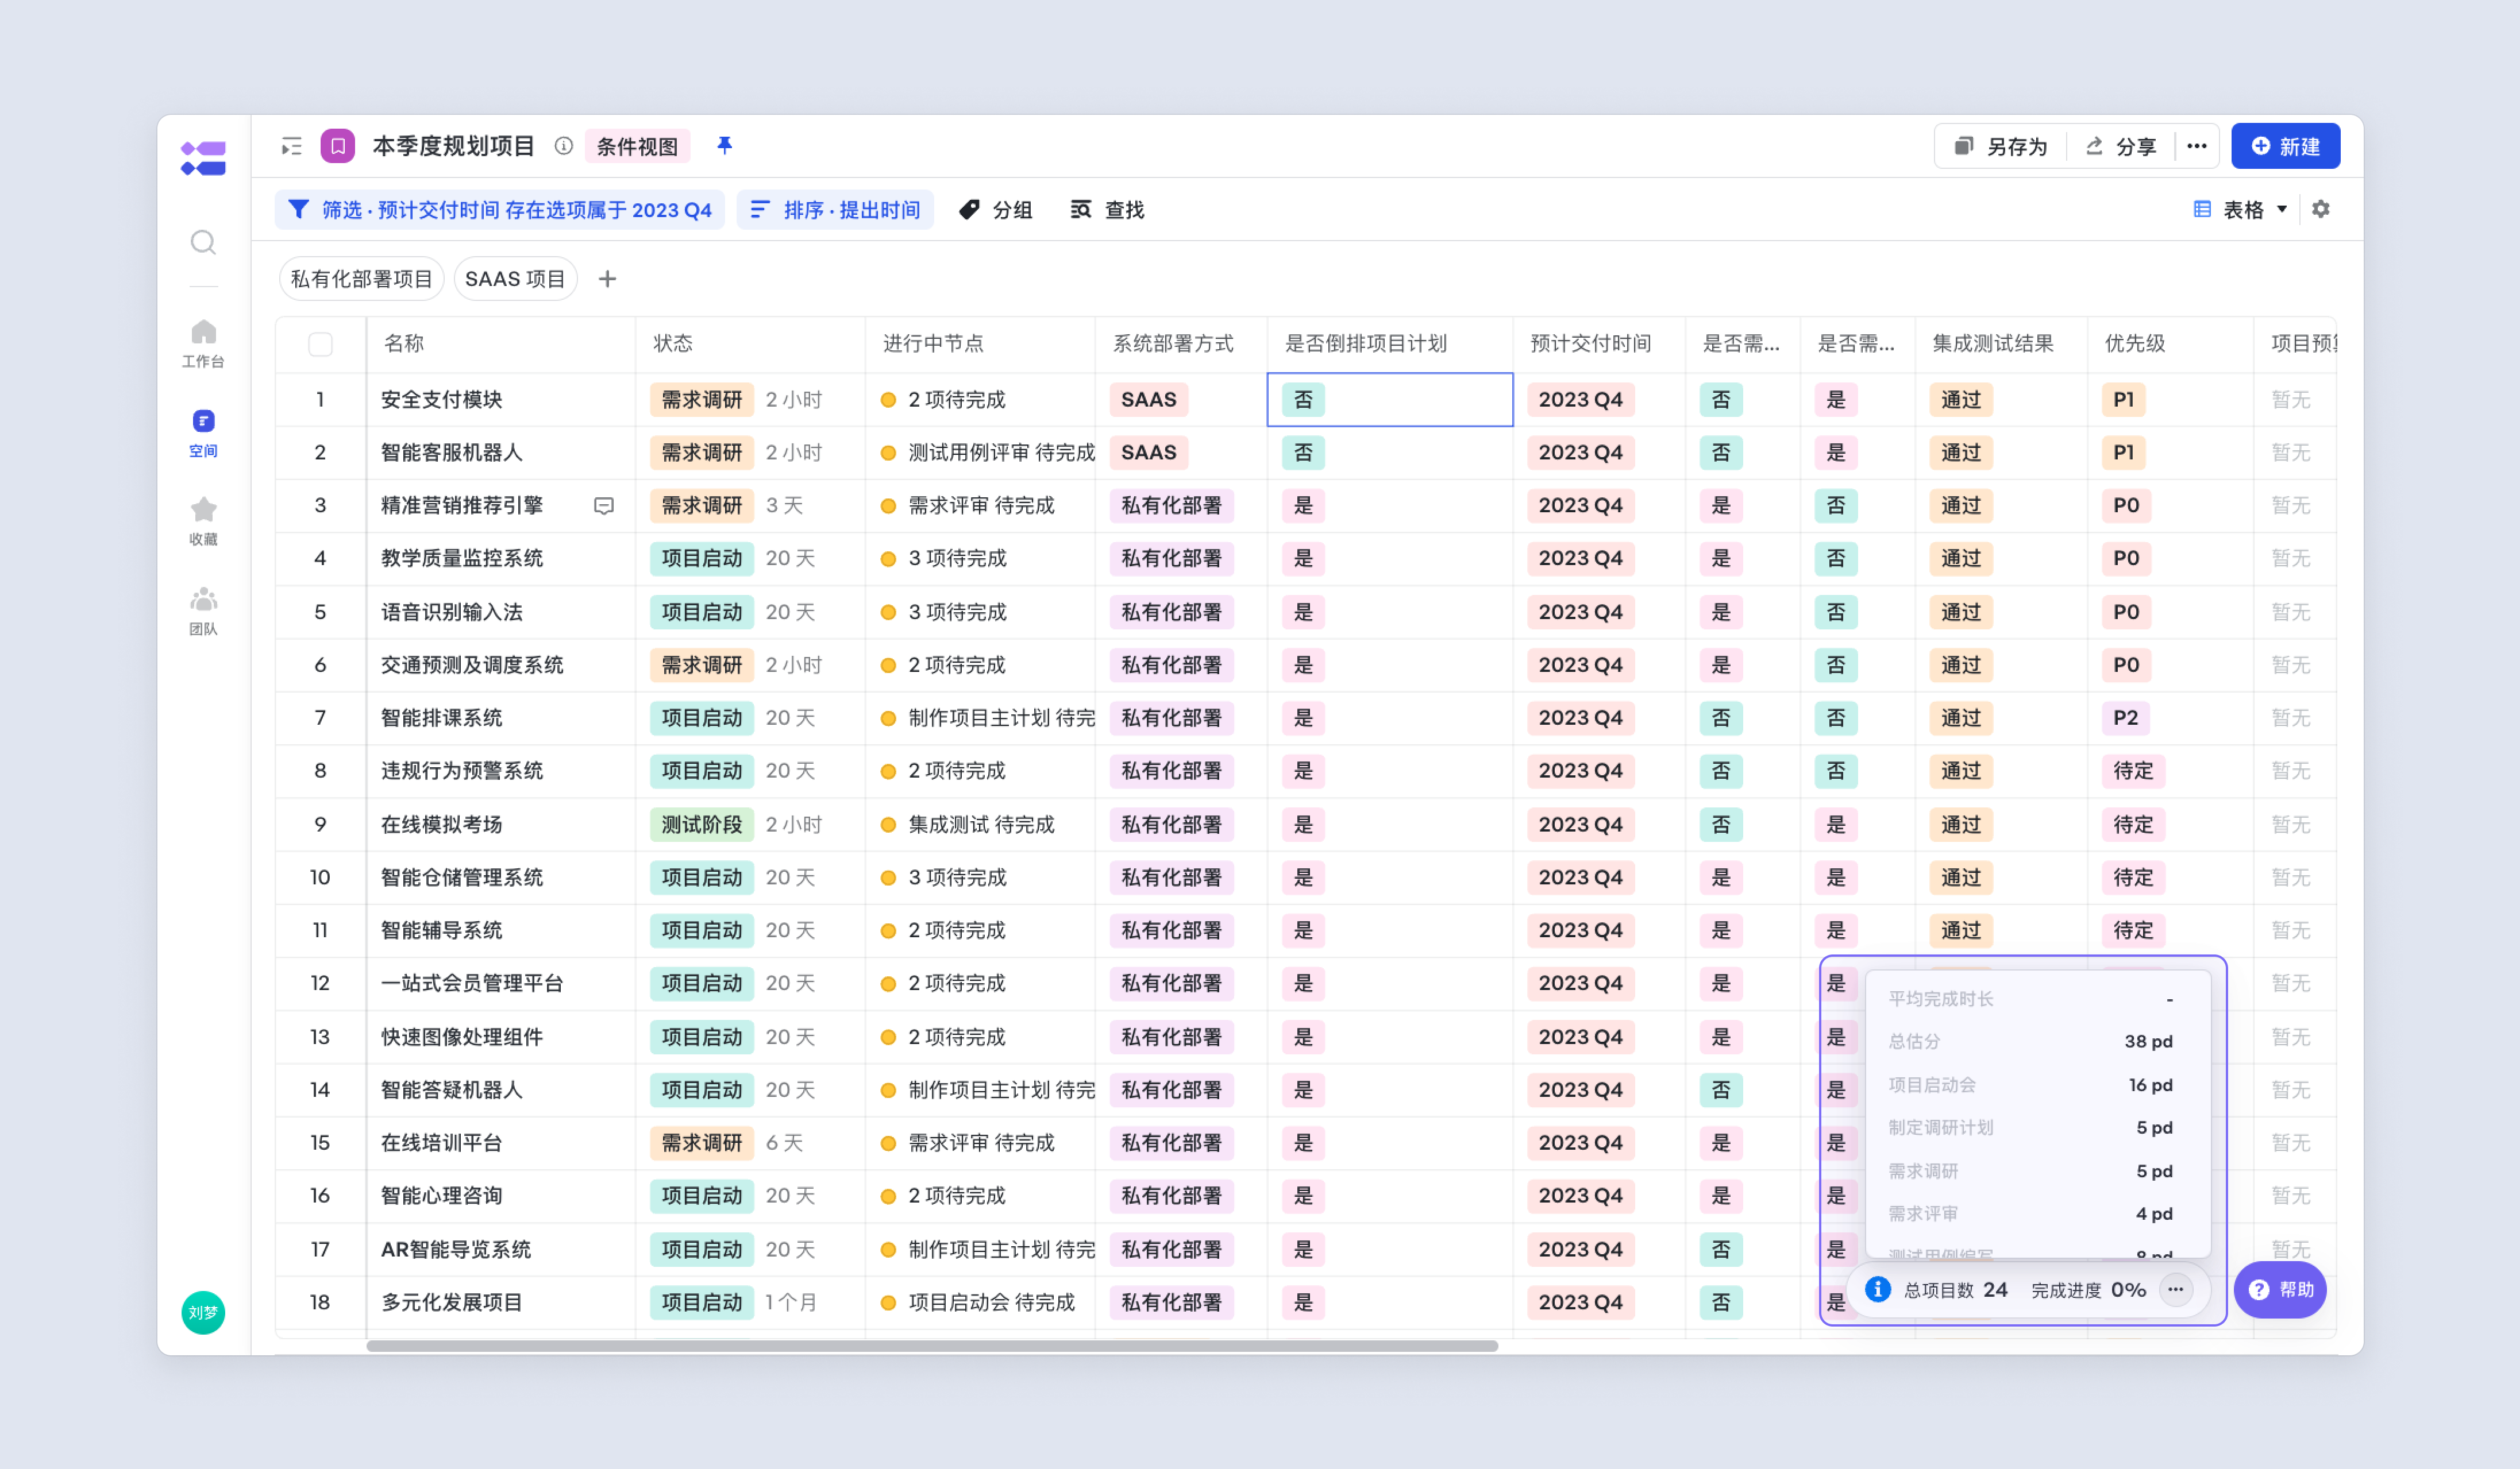Click the 通过 test result tag on 违规行为预警系统
This screenshot has width=2520, height=1469.
coord(1960,771)
